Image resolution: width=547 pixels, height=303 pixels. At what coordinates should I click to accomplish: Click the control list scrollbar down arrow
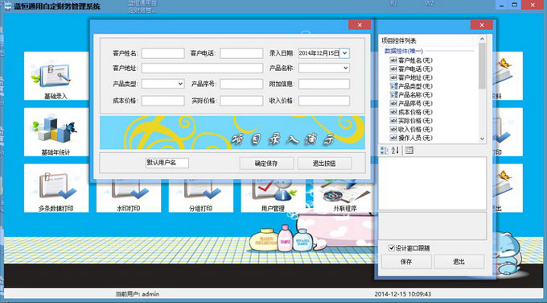(x=482, y=139)
